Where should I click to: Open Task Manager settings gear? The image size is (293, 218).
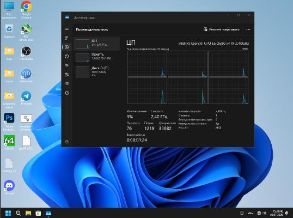tap(66, 142)
